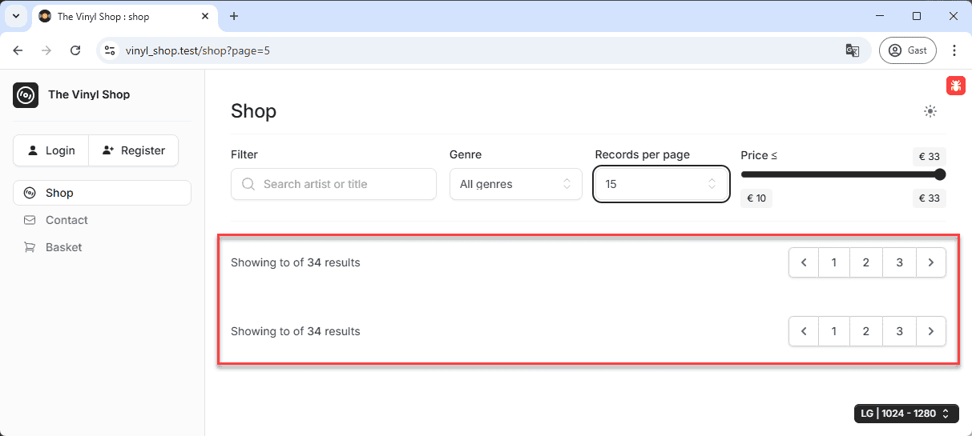Click the Shop page heading
This screenshot has height=436, width=972.
[x=253, y=111]
